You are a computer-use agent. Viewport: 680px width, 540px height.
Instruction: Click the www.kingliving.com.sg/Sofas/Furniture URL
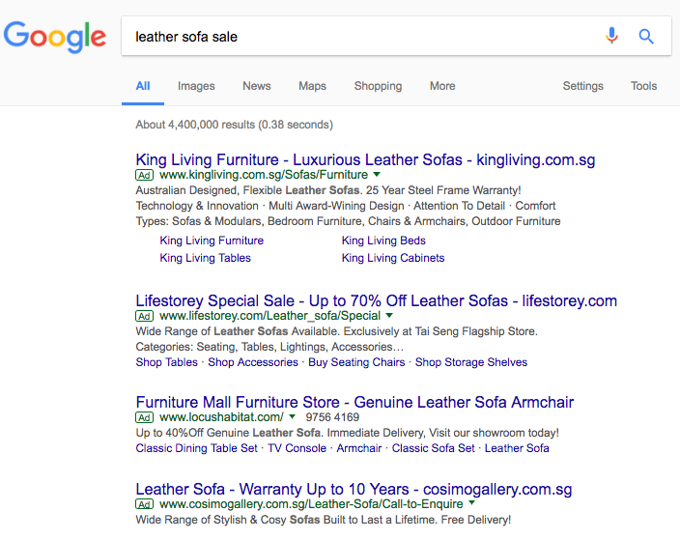[x=264, y=175]
